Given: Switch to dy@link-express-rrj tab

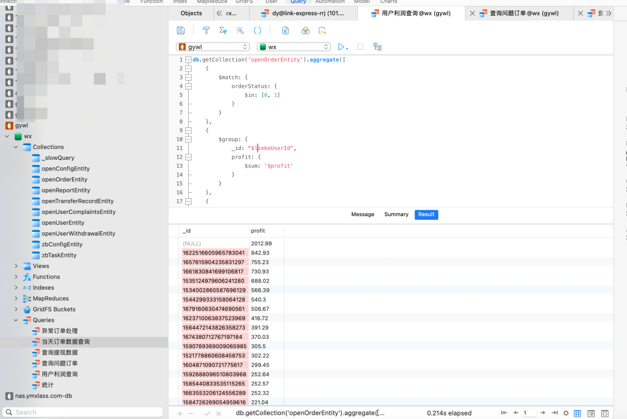Looking at the screenshot, I should 304,13.
